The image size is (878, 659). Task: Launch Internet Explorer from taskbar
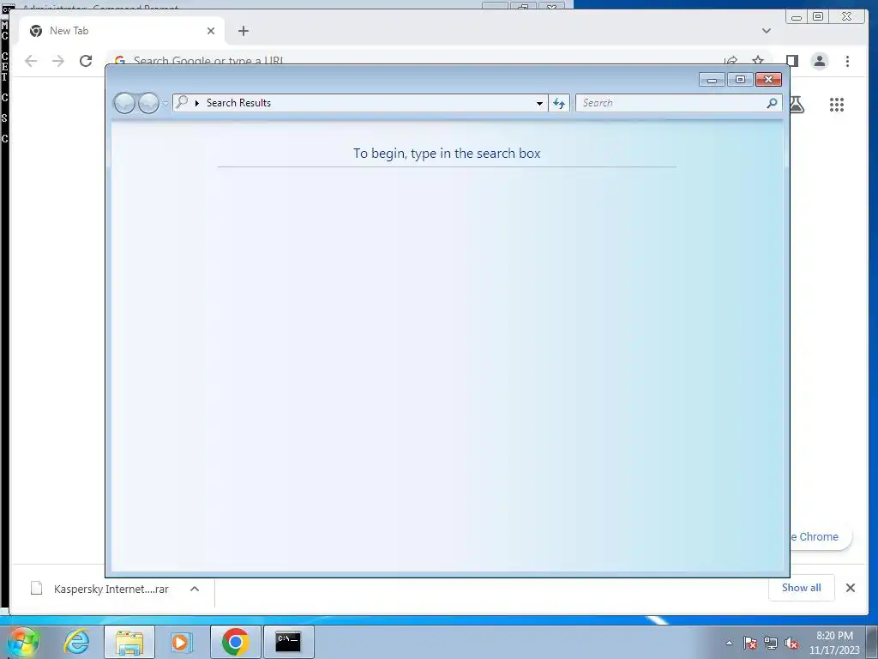click(x=76, y=642)
